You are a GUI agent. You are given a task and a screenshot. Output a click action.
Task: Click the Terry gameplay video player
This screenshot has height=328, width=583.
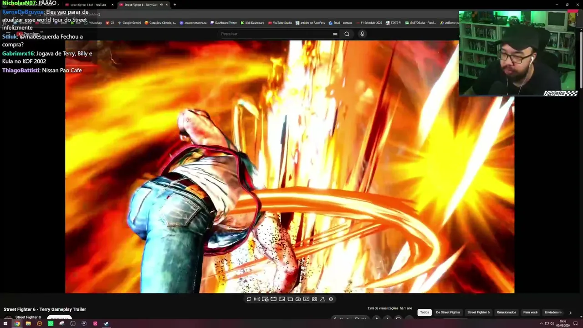pyautogui.click(x=290, y=166)
